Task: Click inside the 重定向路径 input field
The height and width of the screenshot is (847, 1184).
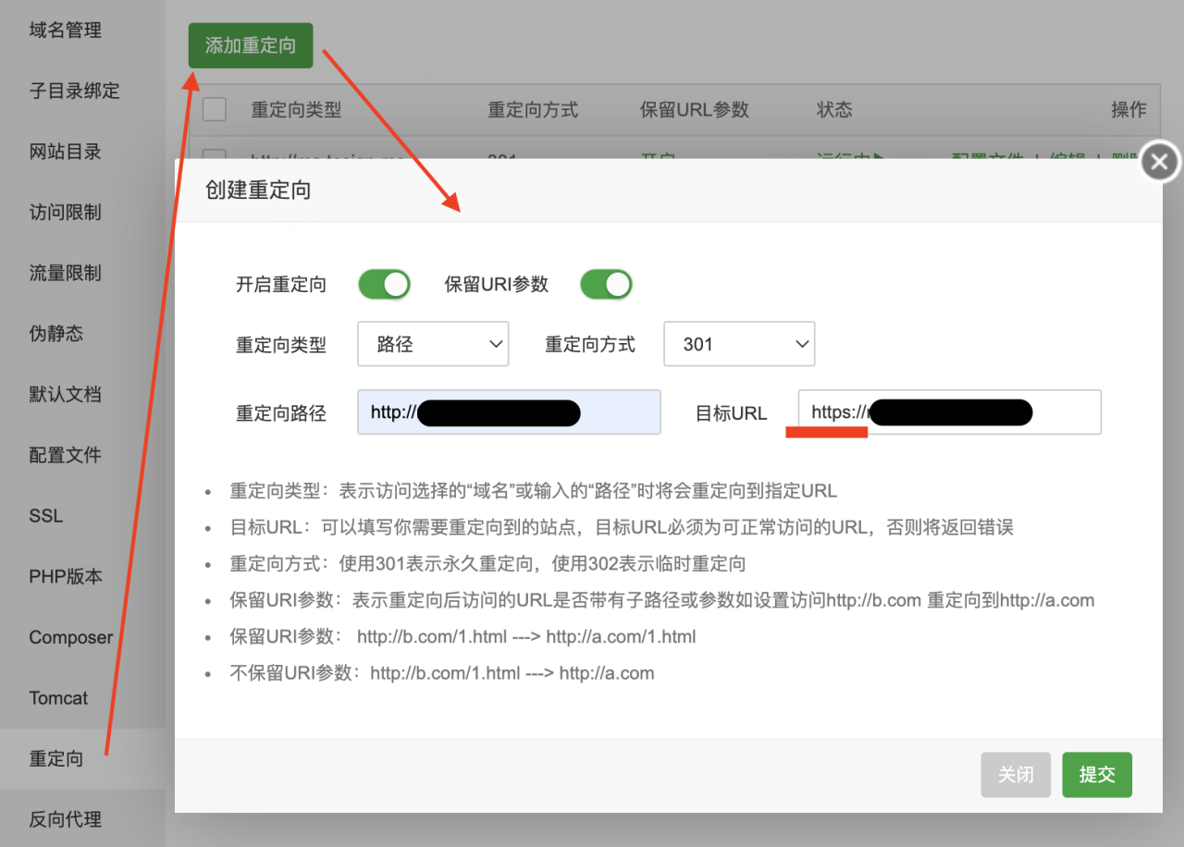Action: pyautogui.click(x=508, y=412)
